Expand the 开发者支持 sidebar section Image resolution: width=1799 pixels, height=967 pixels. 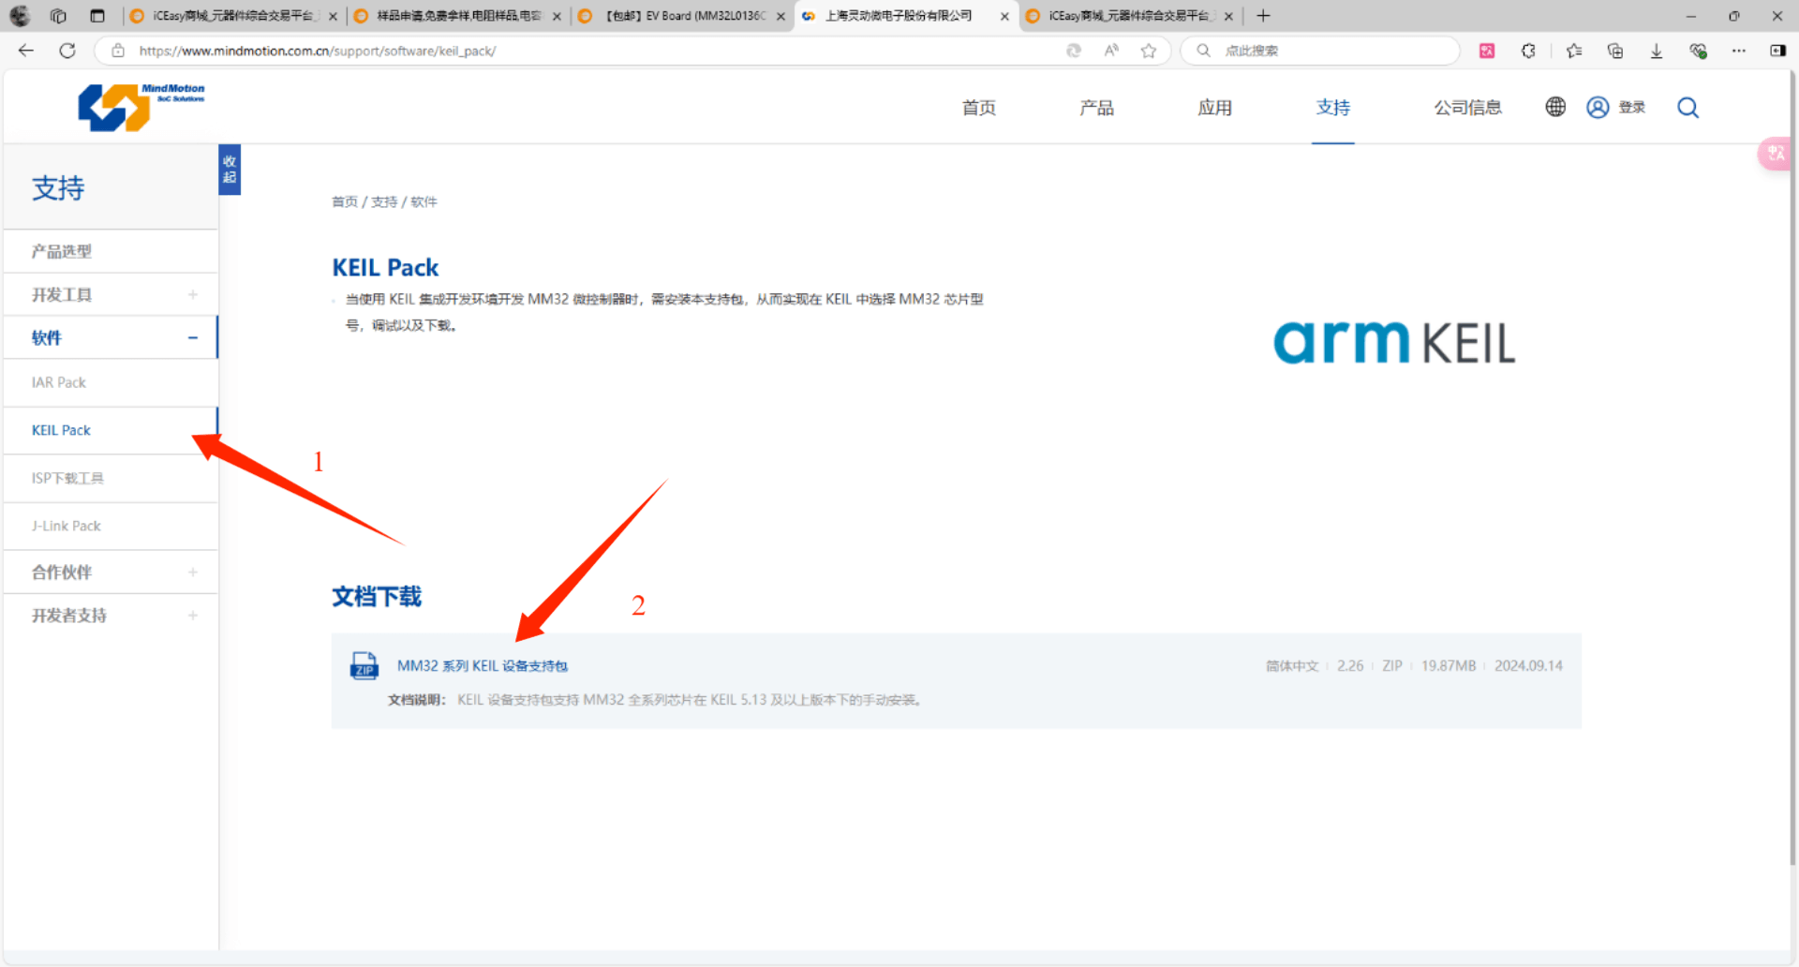point(192,616)
